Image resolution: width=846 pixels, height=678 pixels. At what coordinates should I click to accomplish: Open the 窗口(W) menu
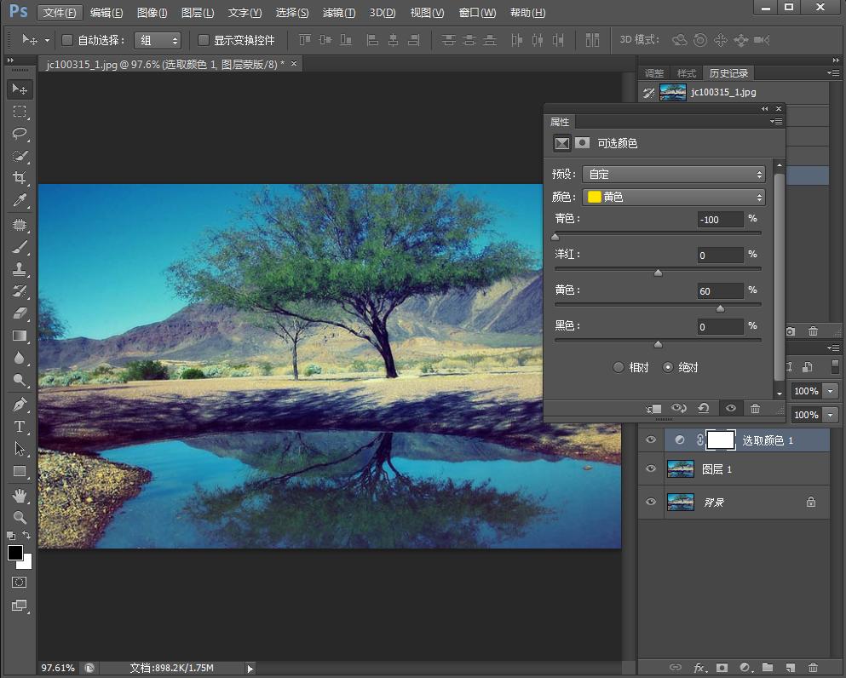tap(477, 13)
